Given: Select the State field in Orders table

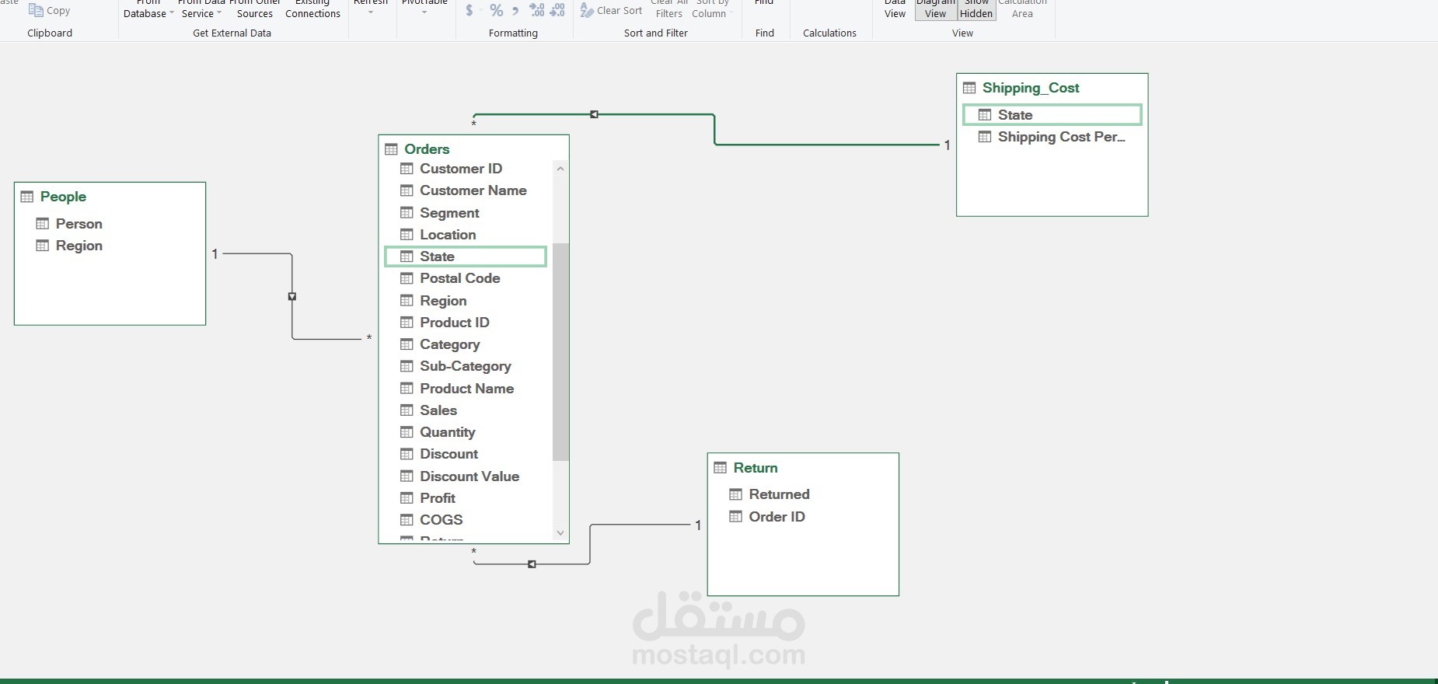Looking at the screenshot, I should coord(466,256).
